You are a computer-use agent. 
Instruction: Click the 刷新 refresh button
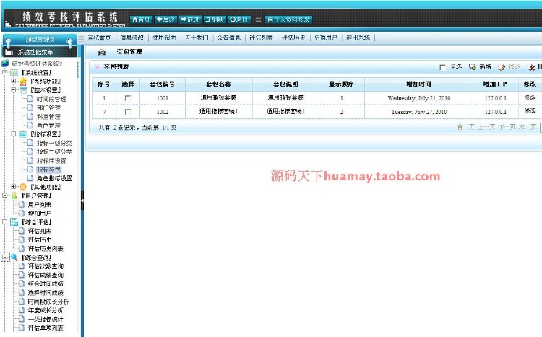tap(215, 19)
